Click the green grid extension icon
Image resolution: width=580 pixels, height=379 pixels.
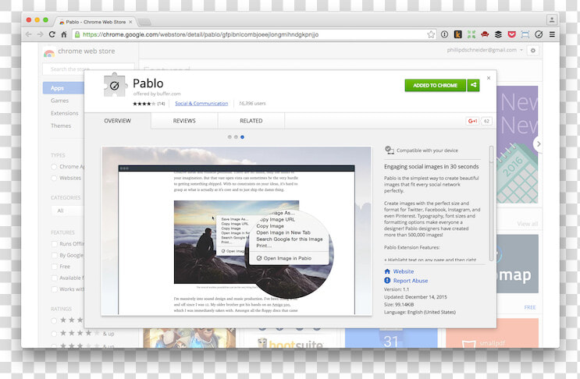pyautogui.click(x=471, y=34)
